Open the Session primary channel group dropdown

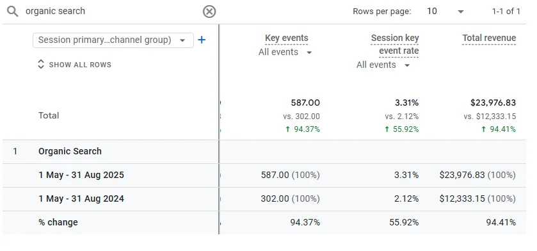pos(113,40)
